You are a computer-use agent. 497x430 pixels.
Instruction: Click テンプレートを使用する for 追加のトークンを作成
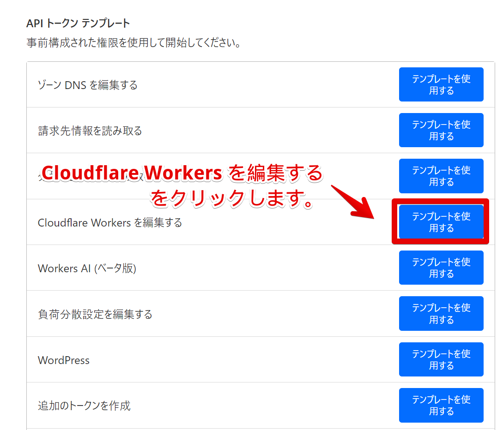[x=441, y=405]
